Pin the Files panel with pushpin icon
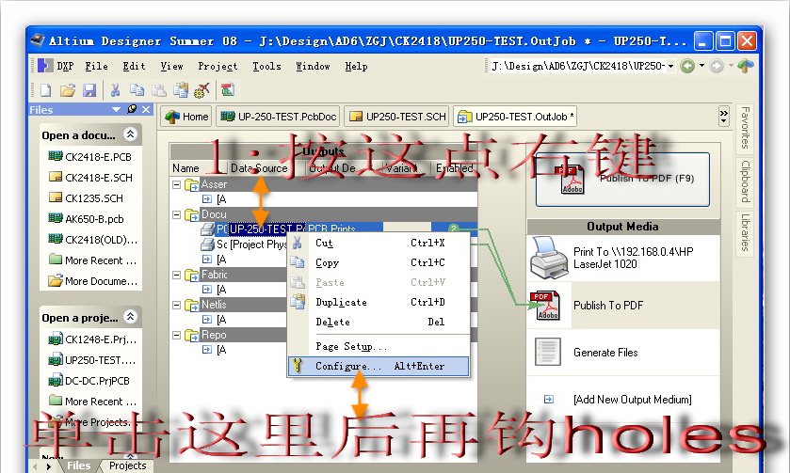 coord(132,109)
